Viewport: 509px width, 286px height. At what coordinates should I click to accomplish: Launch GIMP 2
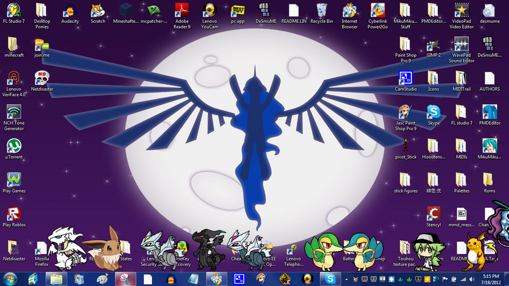coord(433,47)
